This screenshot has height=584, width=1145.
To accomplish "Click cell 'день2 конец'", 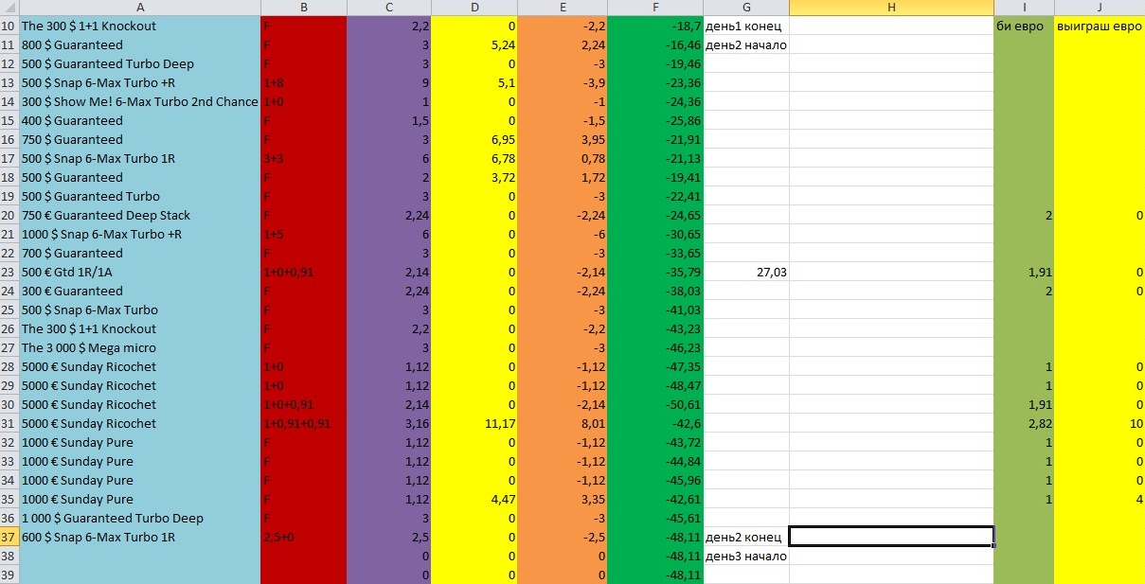I will (746, 538).
